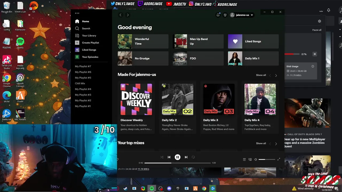
Task: Open OBS Studio from the taskbar
Action: click(160, 189)
